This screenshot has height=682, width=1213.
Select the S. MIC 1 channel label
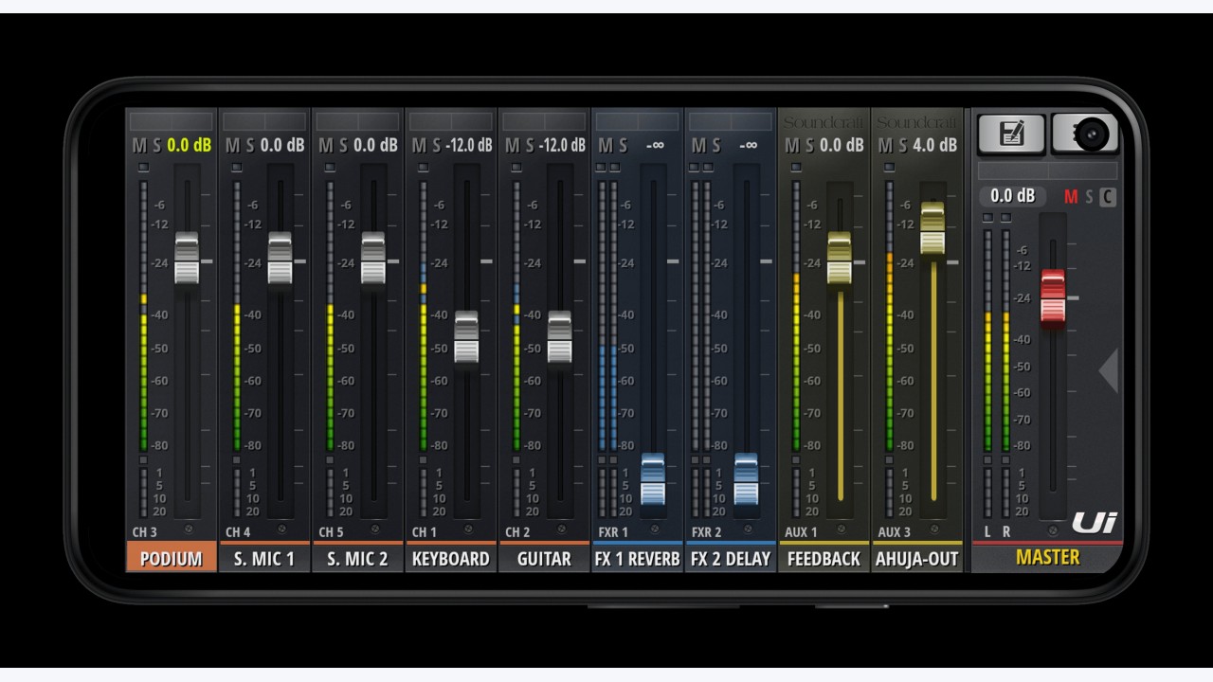click(264, 559)
